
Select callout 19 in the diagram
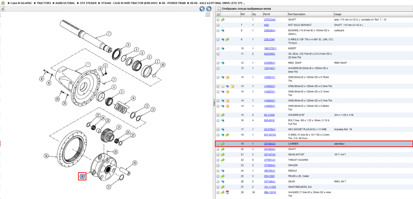[82, 176]
